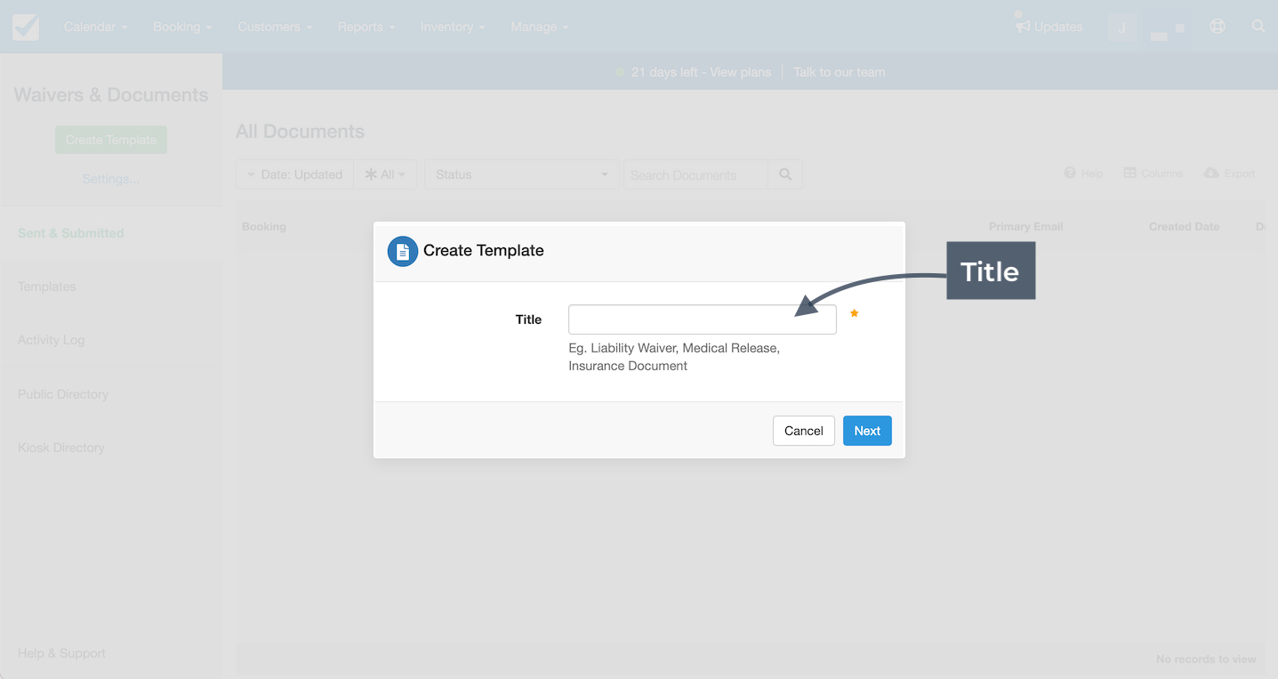The height and width of the screenshot is (679, 1278).
Task: Click Talk to our team link
Action: (x=839, y=72)
